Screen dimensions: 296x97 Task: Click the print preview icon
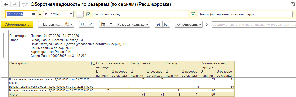166,25
